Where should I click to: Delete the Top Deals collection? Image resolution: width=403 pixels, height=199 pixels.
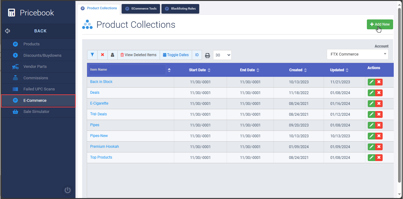point(379,114)
